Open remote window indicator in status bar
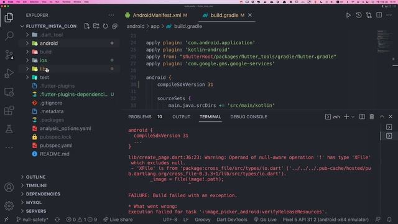Image resolution: width=398 pixels, height=224 pixels. (x=6, y=220)
